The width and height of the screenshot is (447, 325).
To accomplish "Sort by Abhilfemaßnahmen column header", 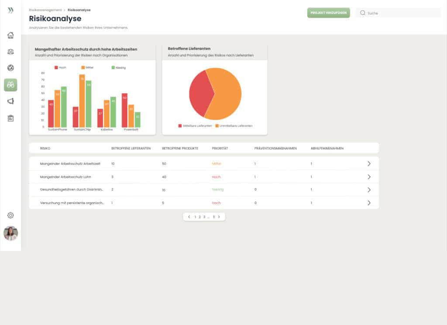I will coord(327,148).
